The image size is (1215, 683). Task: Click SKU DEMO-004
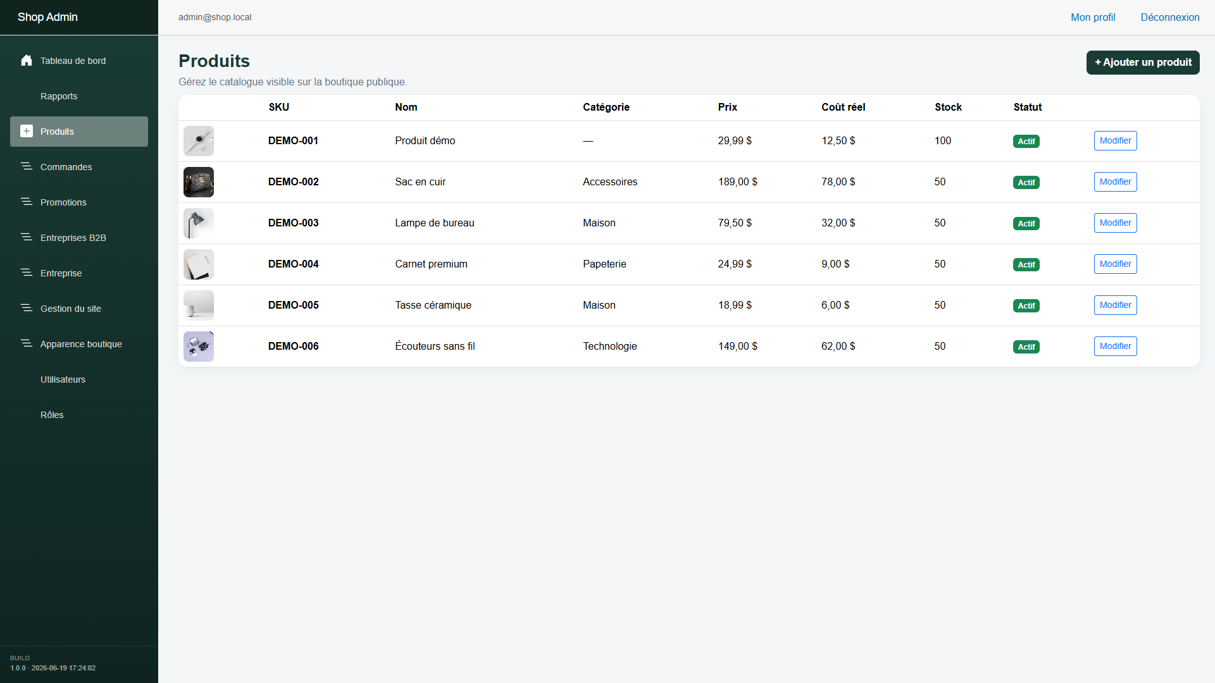pos(293,264)
